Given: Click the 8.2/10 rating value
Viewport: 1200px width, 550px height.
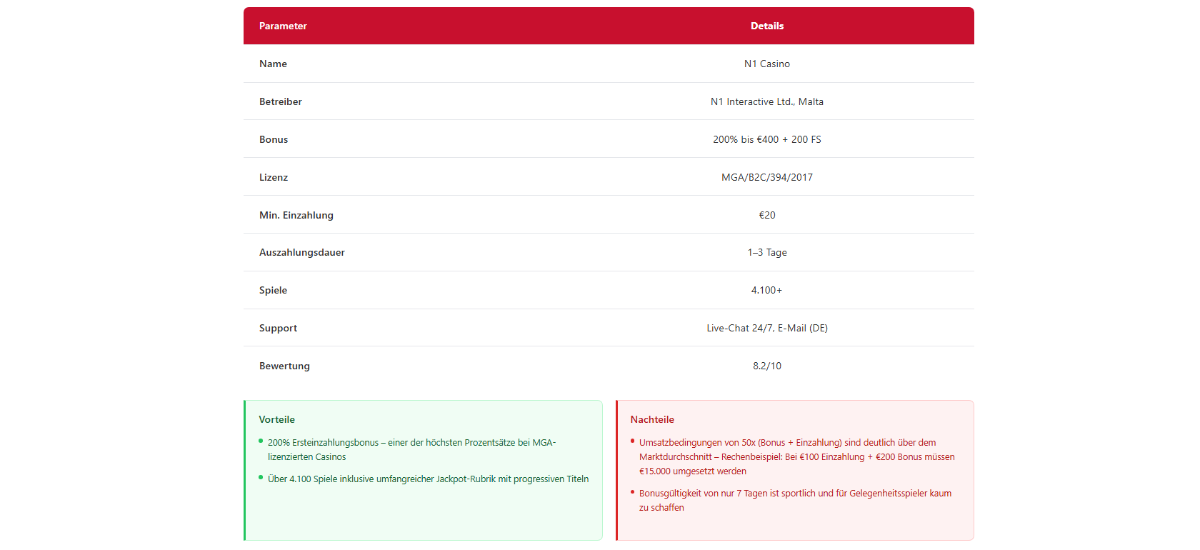Looking at the screenshot, I should [766, 366].
